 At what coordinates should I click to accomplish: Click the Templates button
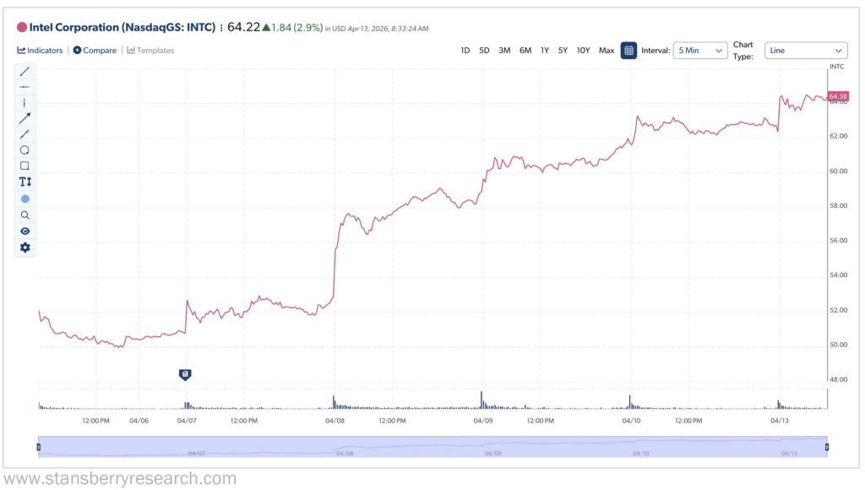150,51
